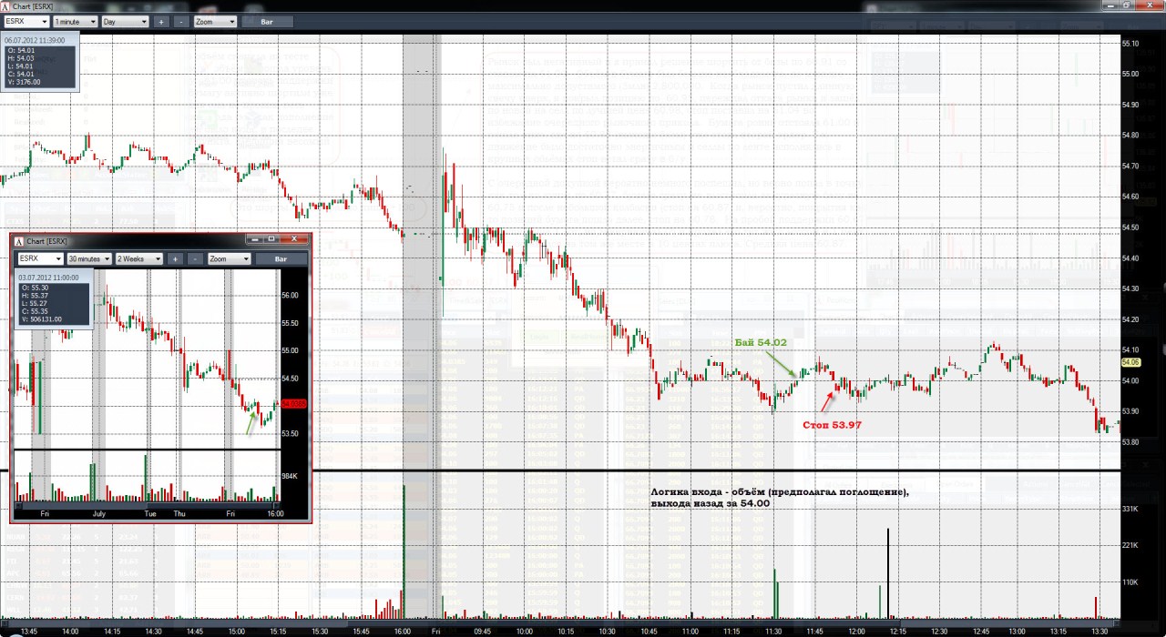The height and width of the screenshot is (637, 1166).
Task: Open the ESRX symbol dropdown in main chart
Action: 27,21
